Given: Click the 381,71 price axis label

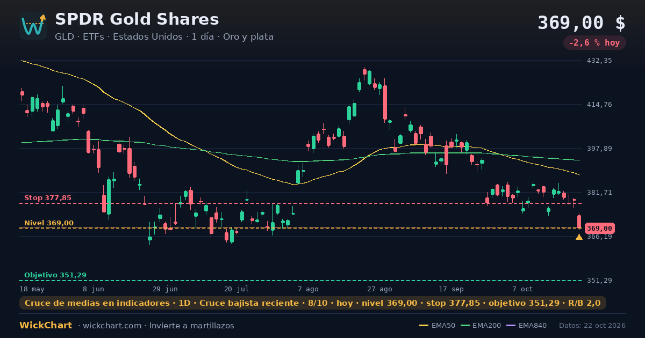Looking at the screenshot, I should [x=599, y=193].
